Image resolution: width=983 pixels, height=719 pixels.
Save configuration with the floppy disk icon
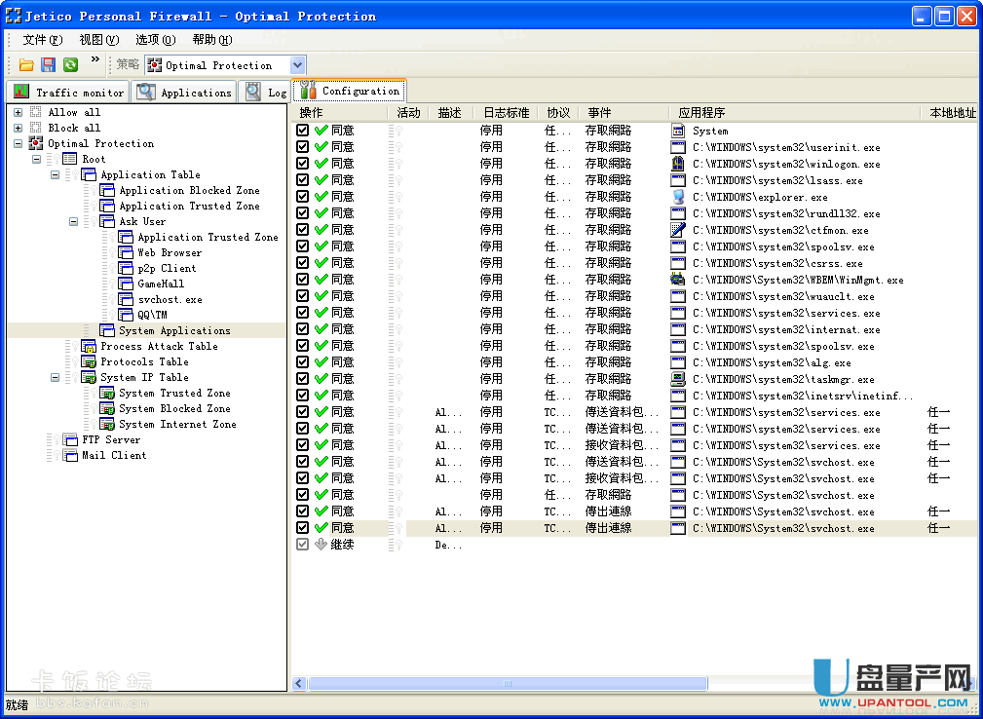[x=49, y=64]
